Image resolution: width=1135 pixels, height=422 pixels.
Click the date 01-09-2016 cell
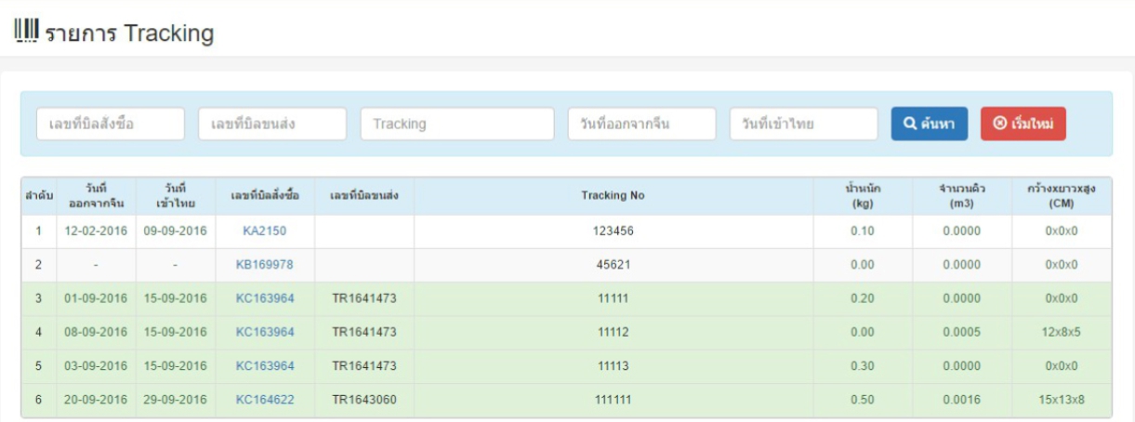click(96, 298)
